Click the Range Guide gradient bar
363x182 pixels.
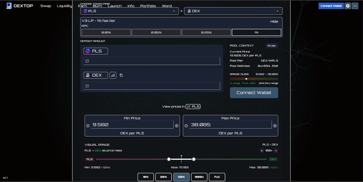[254, 79]
